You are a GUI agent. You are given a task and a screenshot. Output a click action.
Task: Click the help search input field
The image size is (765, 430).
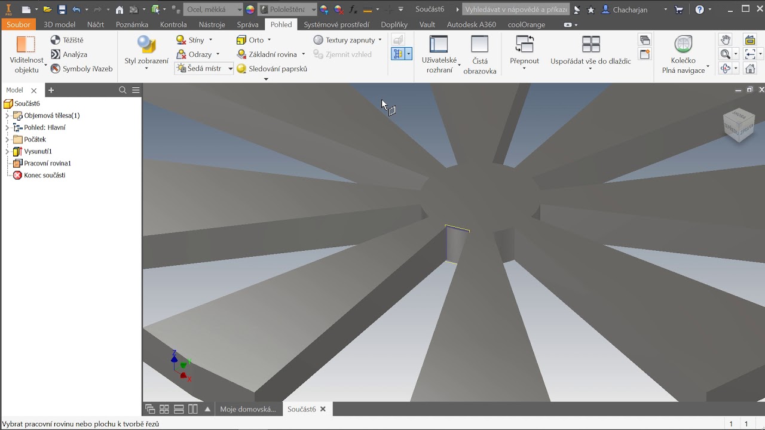click(516, 10)
